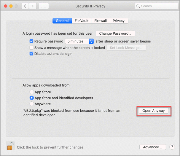Switch to the Firewall tab
Viewport: 180px width, 156px height.
click(x=101, y=21)
